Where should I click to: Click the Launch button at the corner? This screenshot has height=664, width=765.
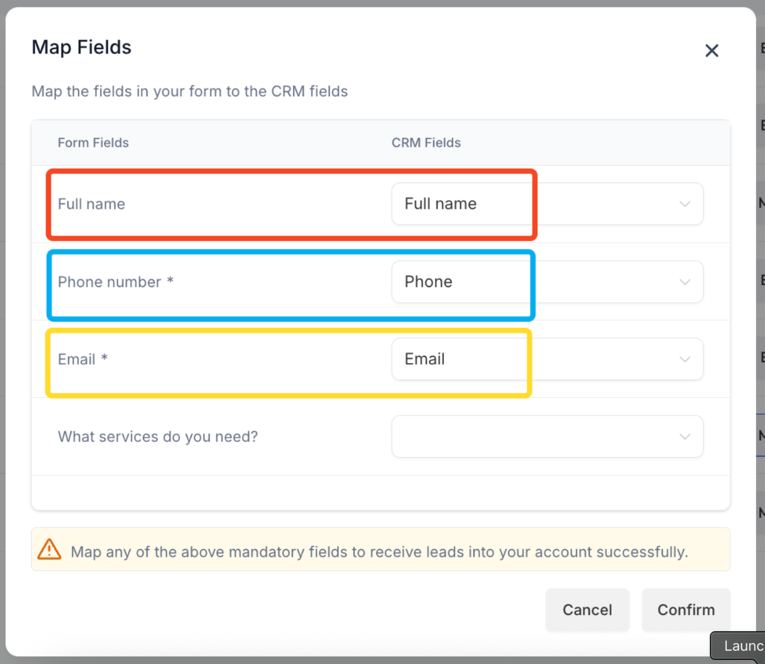[738, 645]
